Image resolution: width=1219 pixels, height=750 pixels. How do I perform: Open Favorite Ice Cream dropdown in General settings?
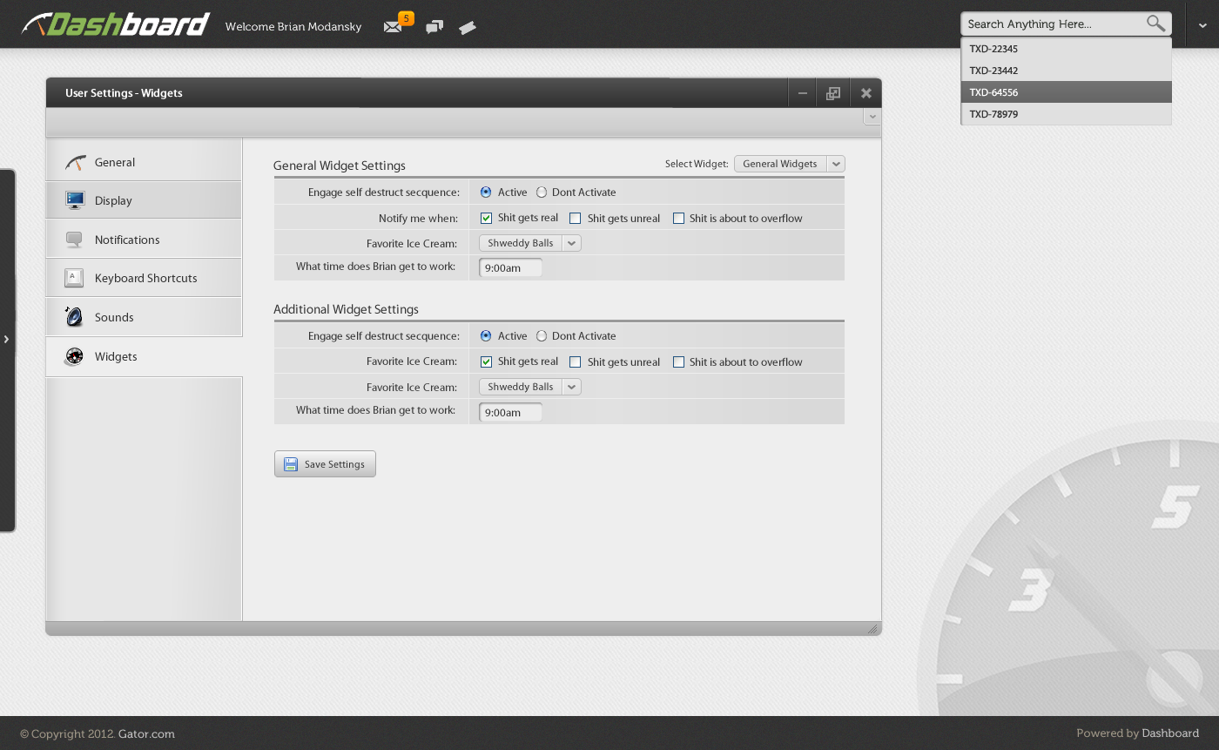point(530,243)
